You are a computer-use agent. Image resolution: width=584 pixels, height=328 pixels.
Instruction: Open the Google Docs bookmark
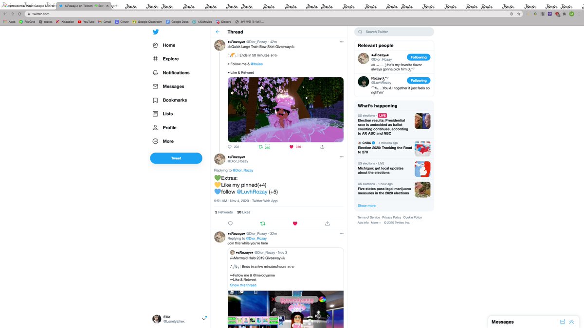[x=177, y=22]
